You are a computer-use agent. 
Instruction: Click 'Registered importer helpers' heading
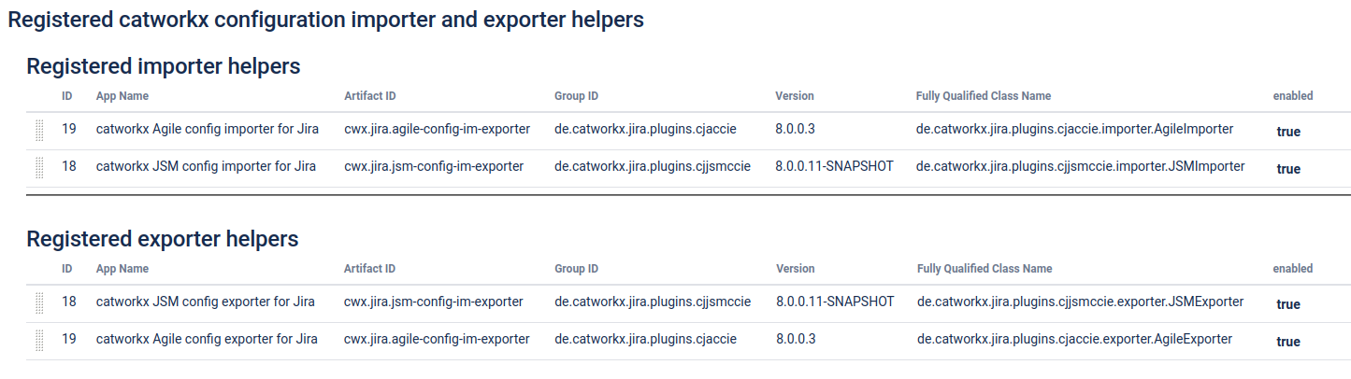pos(164,66)
